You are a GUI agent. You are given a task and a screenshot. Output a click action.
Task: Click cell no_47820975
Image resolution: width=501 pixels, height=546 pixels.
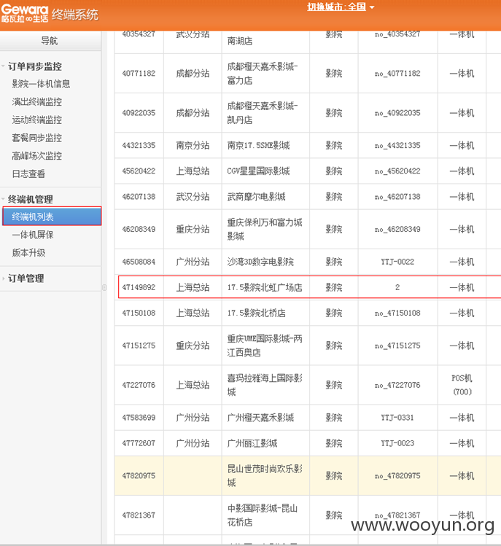[x=397, y=476]
